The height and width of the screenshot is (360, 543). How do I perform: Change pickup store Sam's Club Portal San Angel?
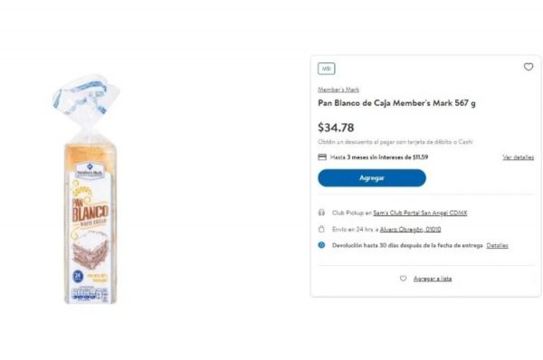pos(420,213)
